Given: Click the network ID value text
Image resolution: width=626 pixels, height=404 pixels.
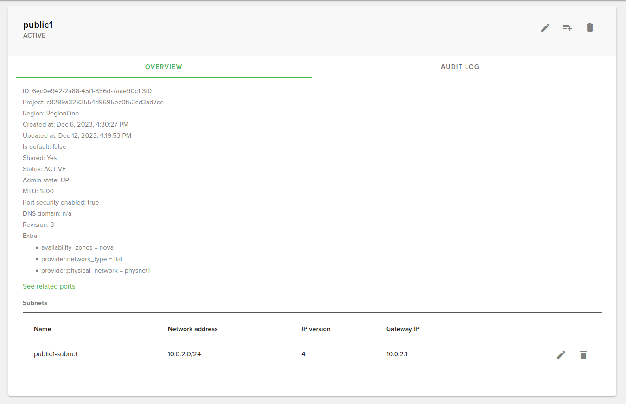Looking at the screenshot, I should [x=92, y=91].
